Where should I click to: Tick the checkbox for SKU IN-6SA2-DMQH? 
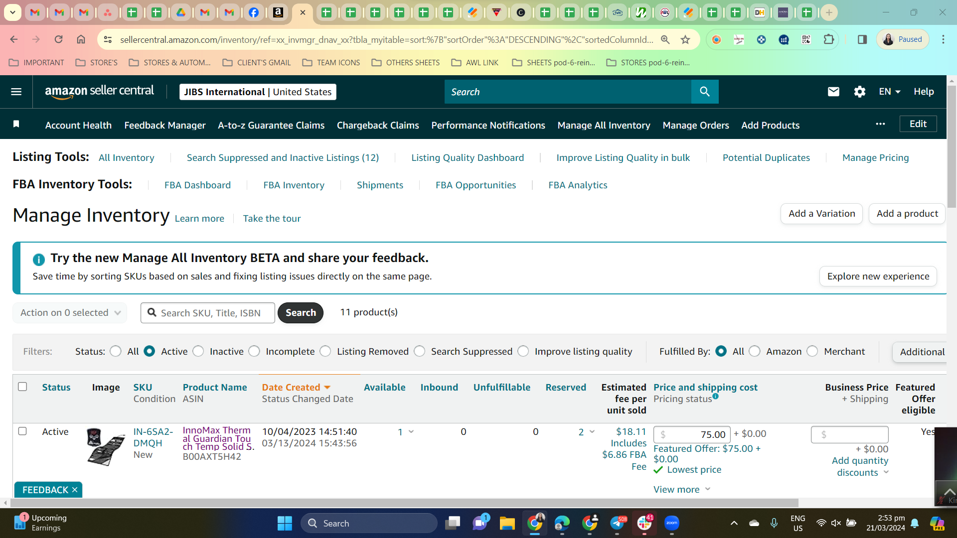point(22,431)
